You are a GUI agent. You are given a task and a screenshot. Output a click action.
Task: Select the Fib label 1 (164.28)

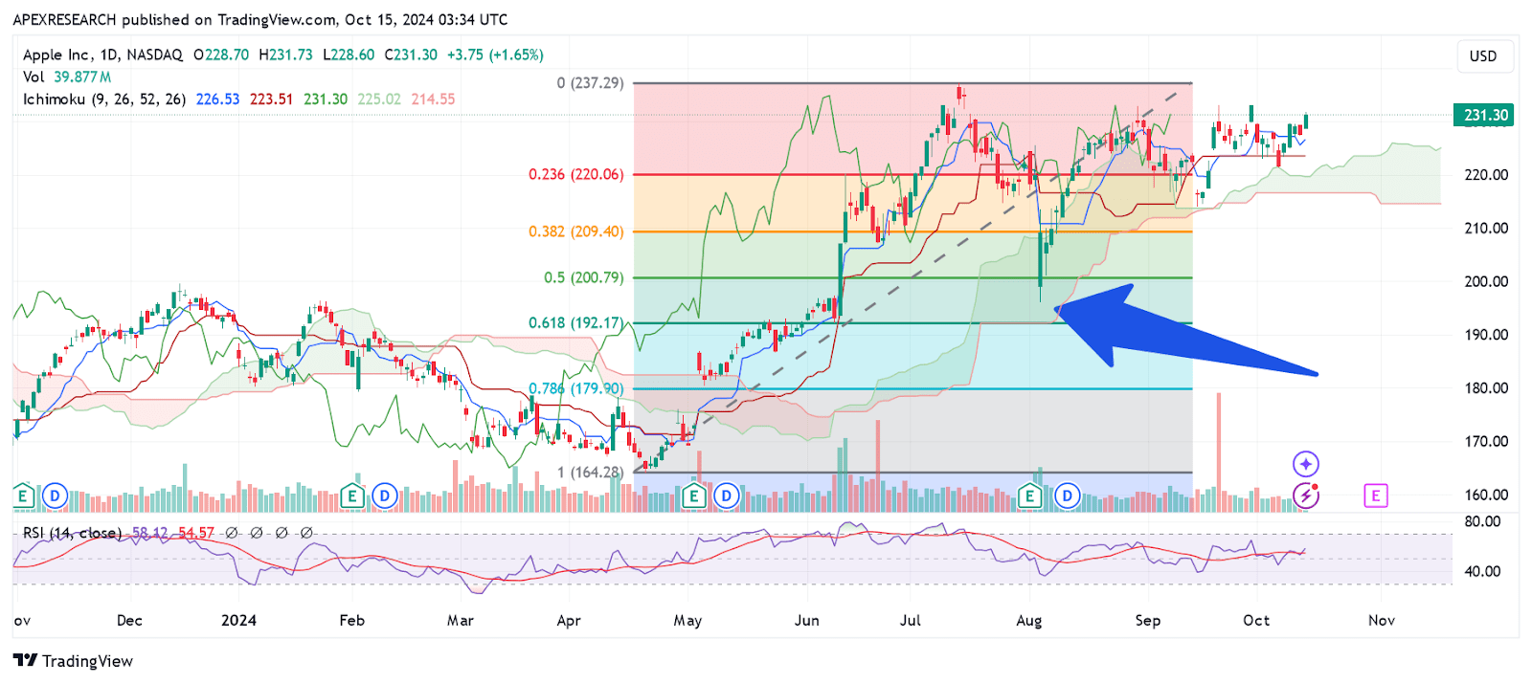591,473
